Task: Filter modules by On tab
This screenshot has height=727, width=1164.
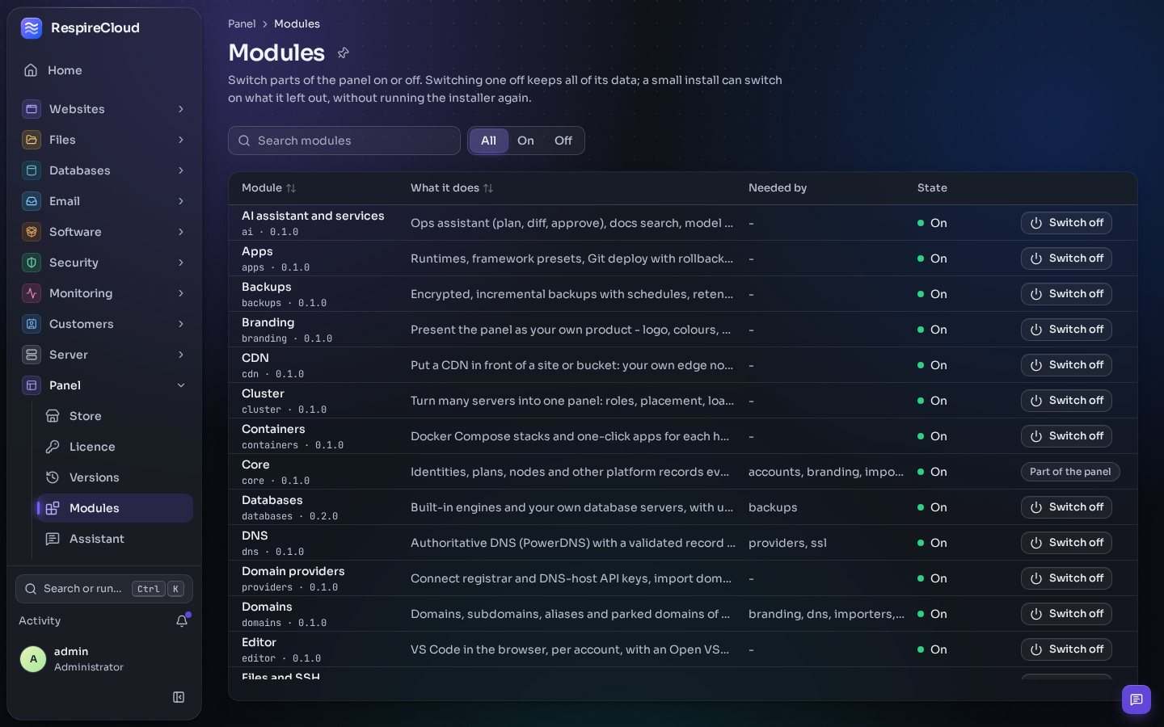Action: (525, 141)
